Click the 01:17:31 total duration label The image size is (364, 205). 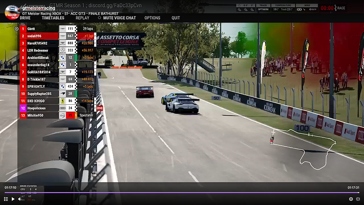(x=354, y=188)
